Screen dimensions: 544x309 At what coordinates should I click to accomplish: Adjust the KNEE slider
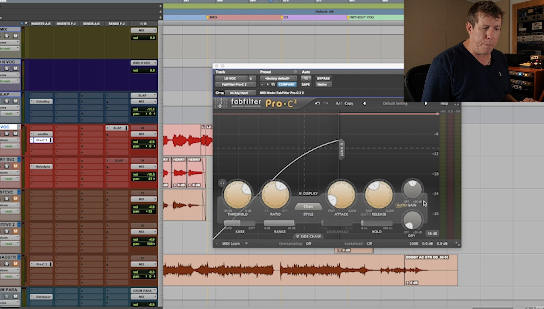tap(240, 223)
